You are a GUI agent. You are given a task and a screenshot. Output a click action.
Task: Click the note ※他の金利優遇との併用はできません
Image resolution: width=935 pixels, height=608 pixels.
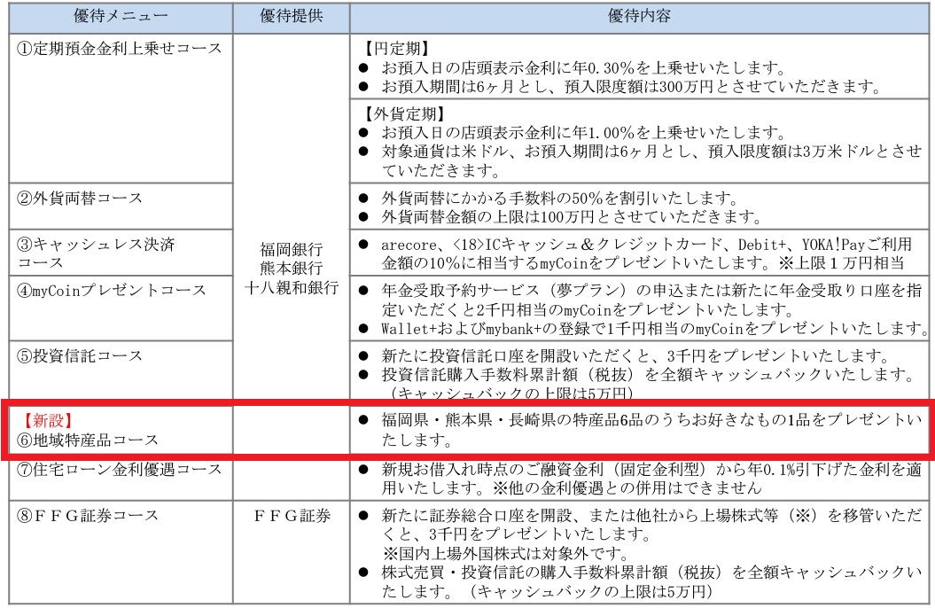tap(627, 488)
